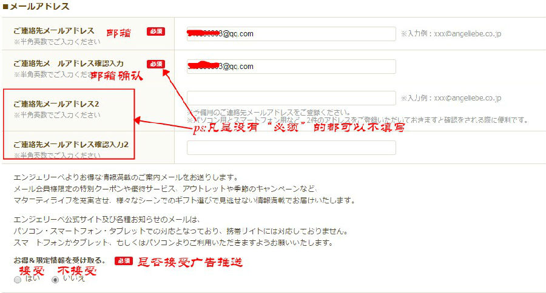Click the first contact email address field
The width and height of the screenshot is (546, 293).
pyautogui.click(x=291, y=34)
